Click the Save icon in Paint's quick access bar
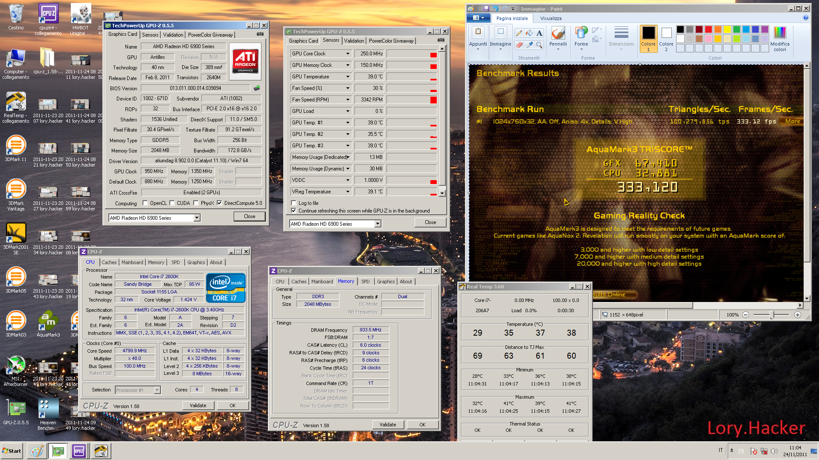This screenshot has width=819, height=460. 486,9
